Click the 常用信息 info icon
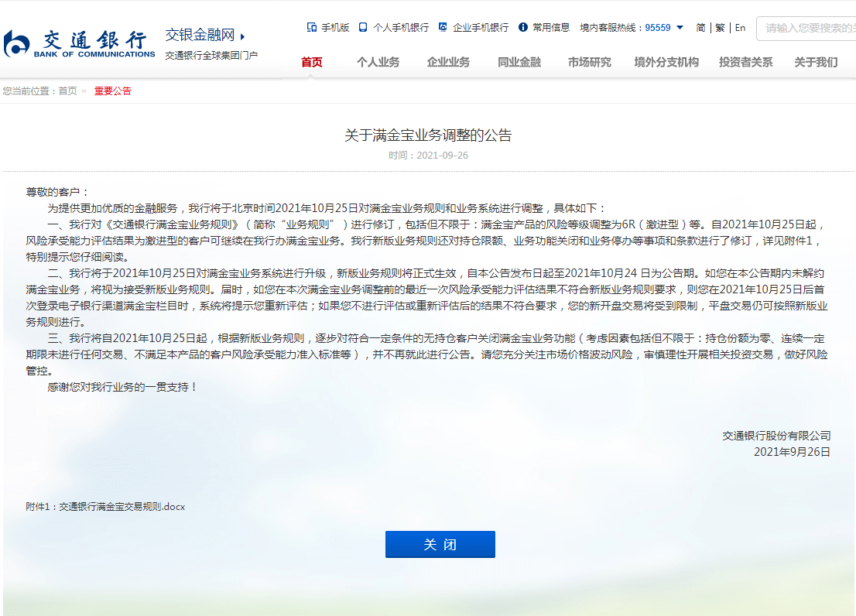Screen dimensions: 856x616 [x=523, y=27]
